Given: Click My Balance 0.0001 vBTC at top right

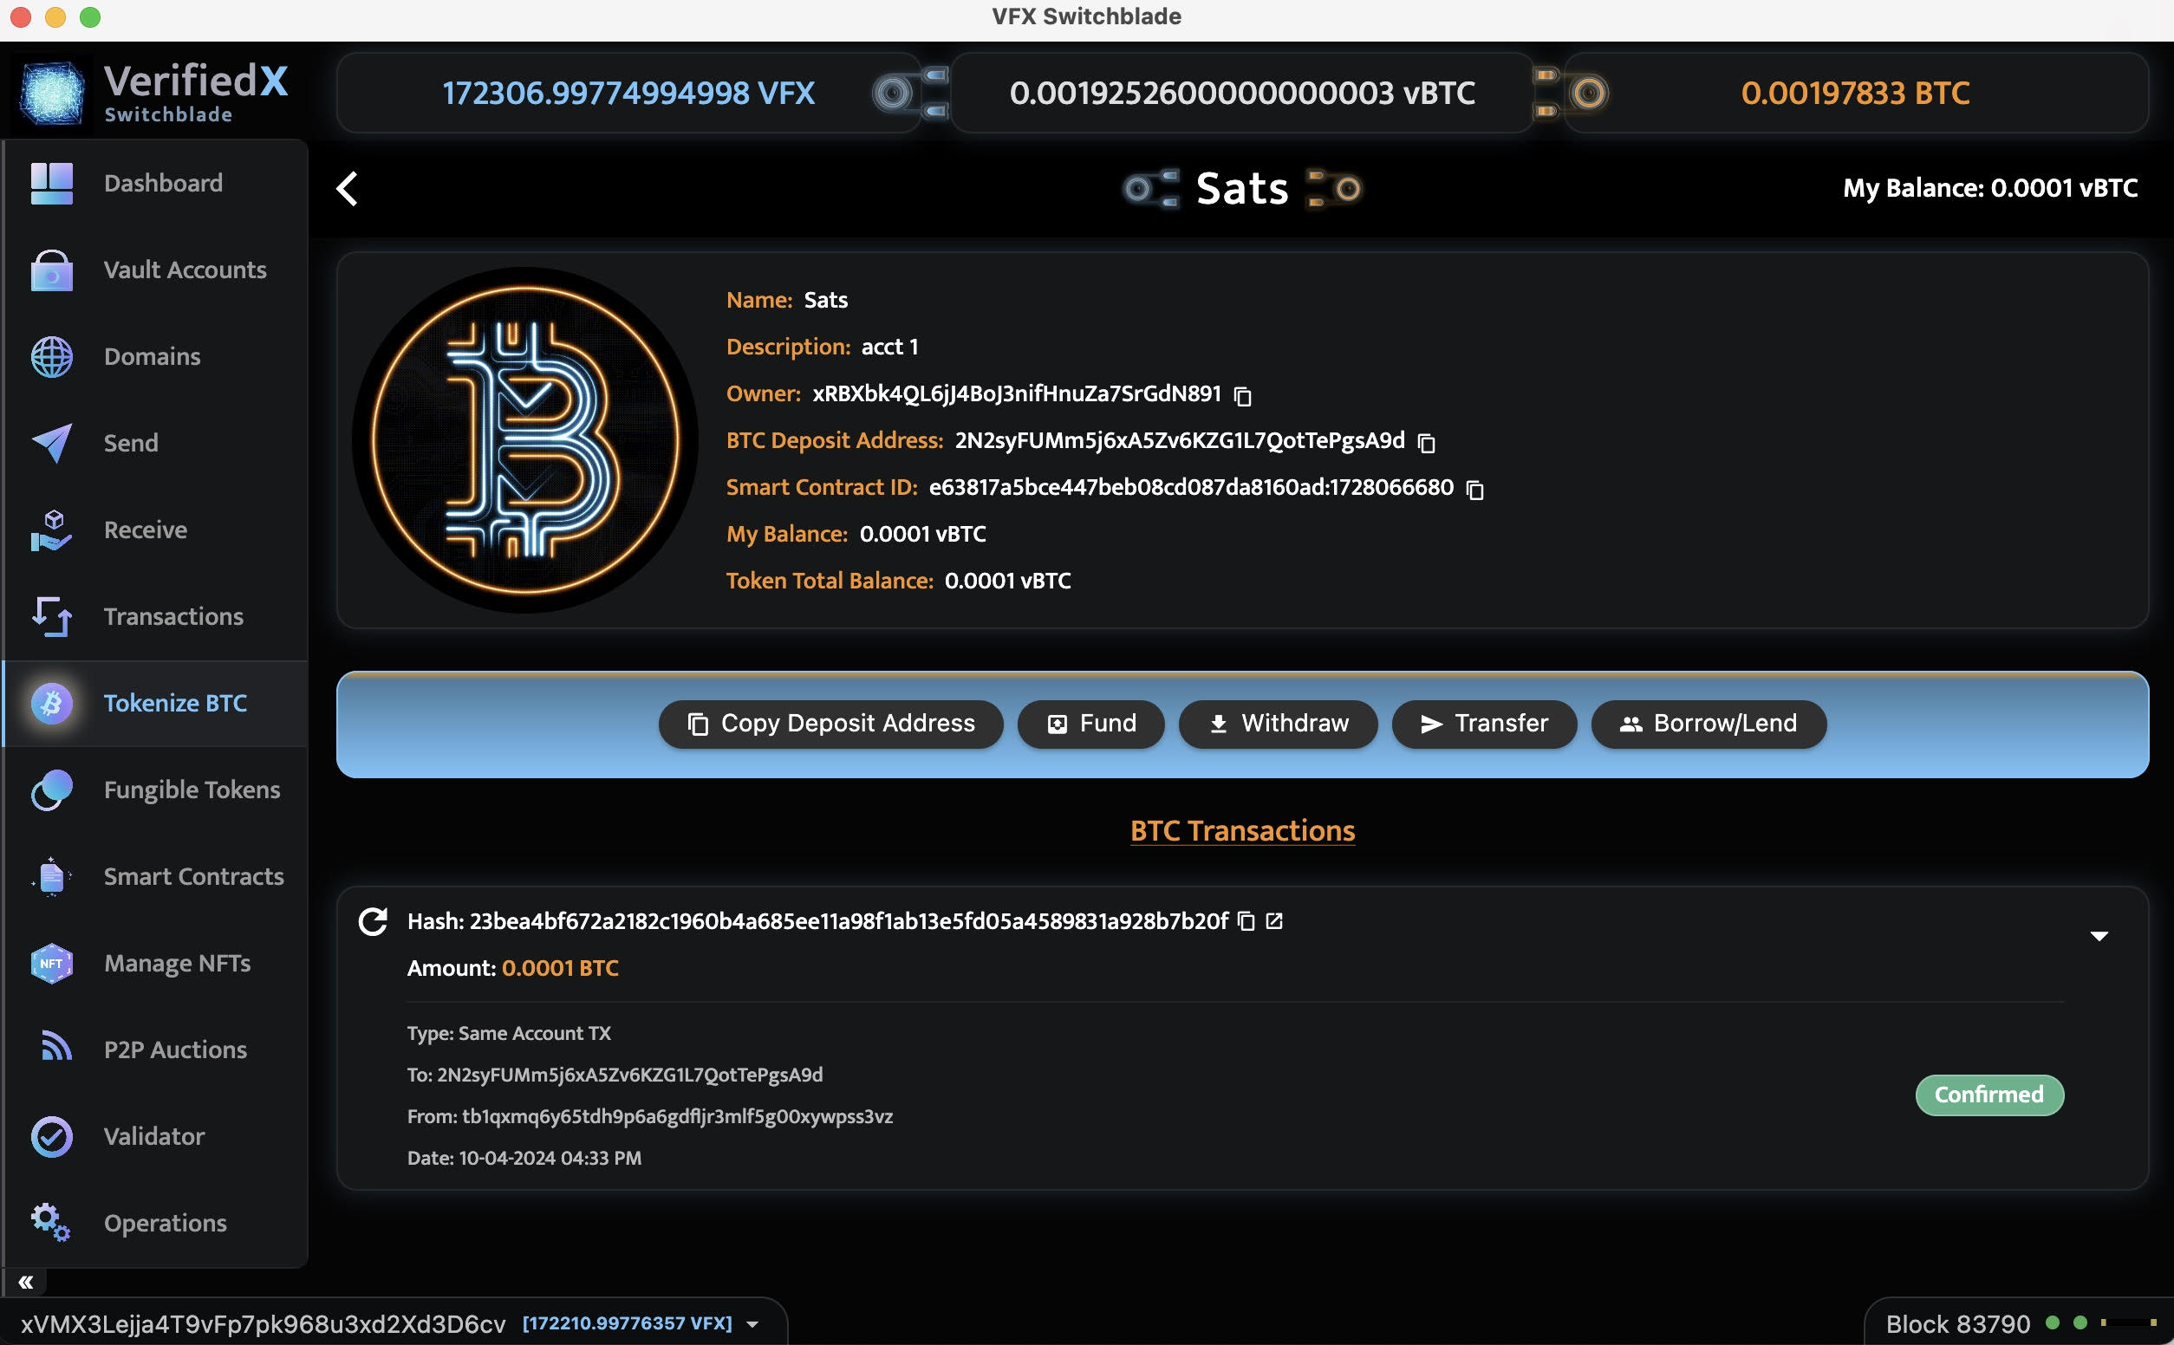Looking at the screenshot, I should (x=1991, y=189).
